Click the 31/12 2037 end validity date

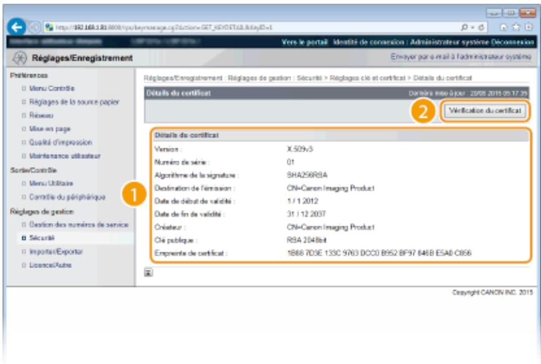306,214
